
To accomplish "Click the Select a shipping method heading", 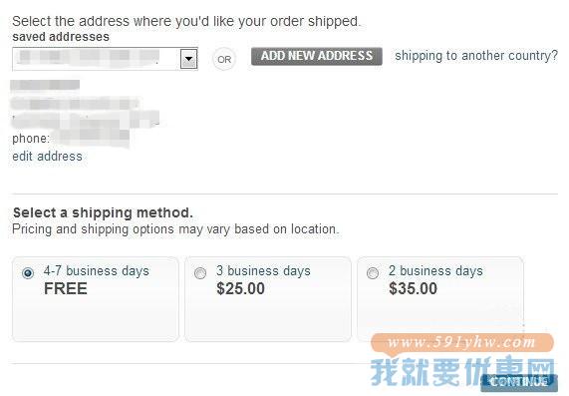I will pos(103,212).
